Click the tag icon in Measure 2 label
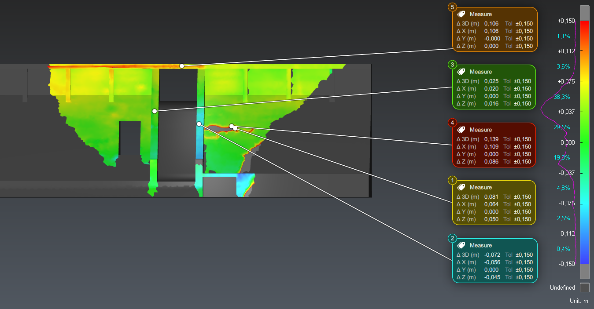594x309 pixels. 461,245
